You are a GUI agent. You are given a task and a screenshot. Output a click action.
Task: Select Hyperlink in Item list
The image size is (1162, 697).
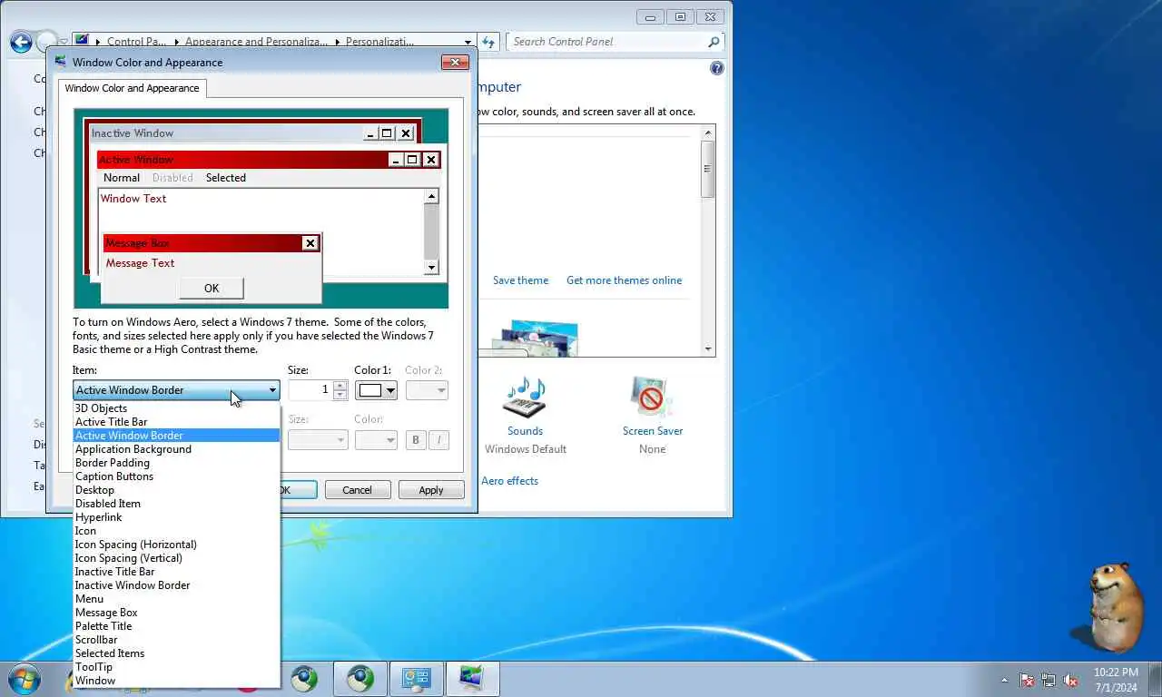point(176,517)
